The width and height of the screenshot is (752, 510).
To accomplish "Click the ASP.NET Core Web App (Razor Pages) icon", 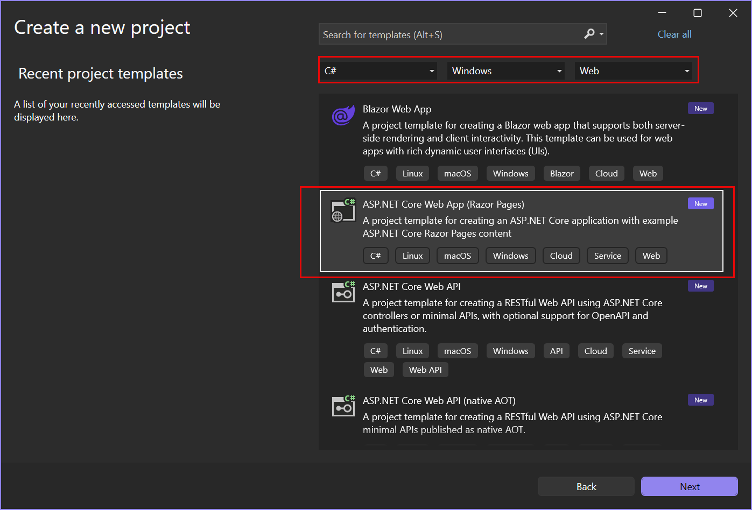I will pos(343,210).
